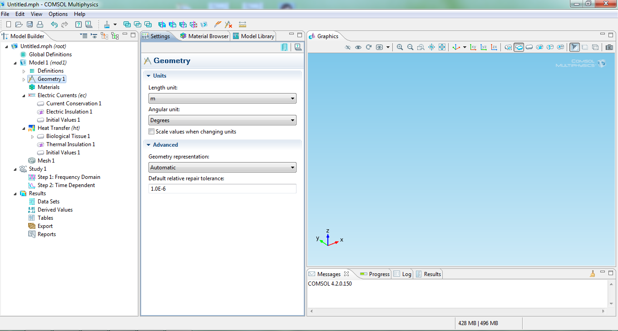
Task: Click the Show Selected eye icon
Action: pos(358,47)
